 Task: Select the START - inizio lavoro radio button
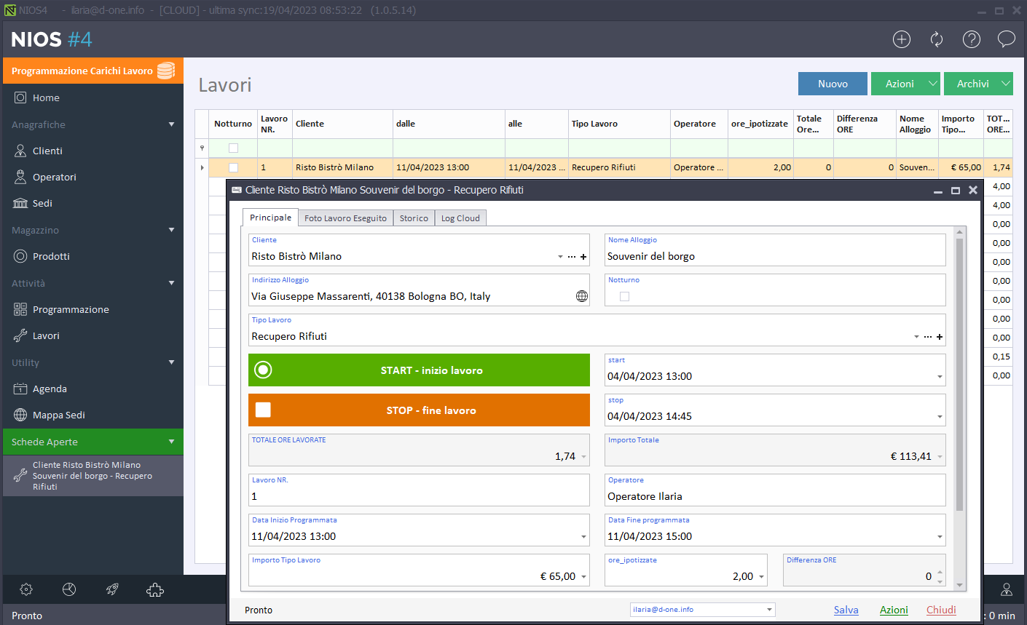pyautogui.click(x=263, y=370)
